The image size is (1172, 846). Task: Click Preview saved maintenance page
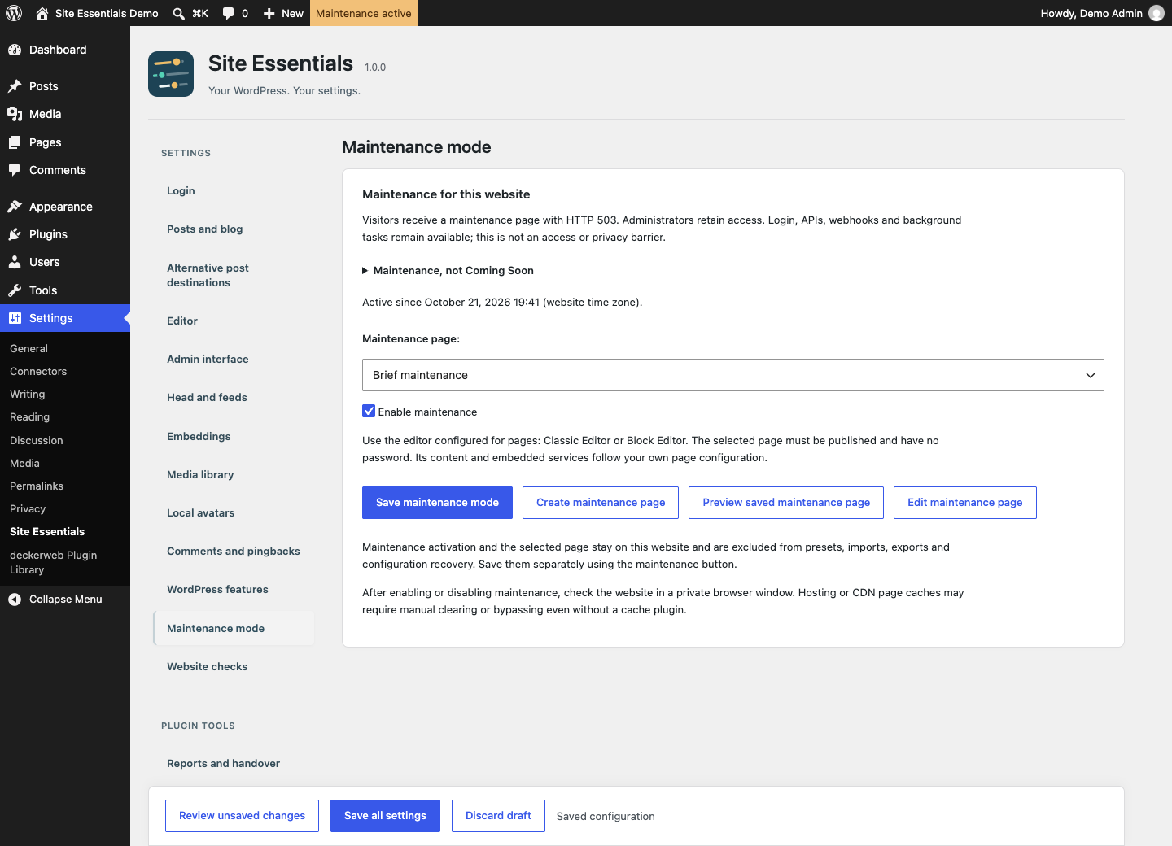point(786,503)
